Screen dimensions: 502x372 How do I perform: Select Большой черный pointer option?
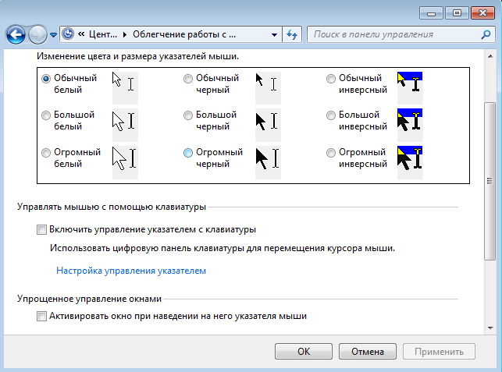188,115
